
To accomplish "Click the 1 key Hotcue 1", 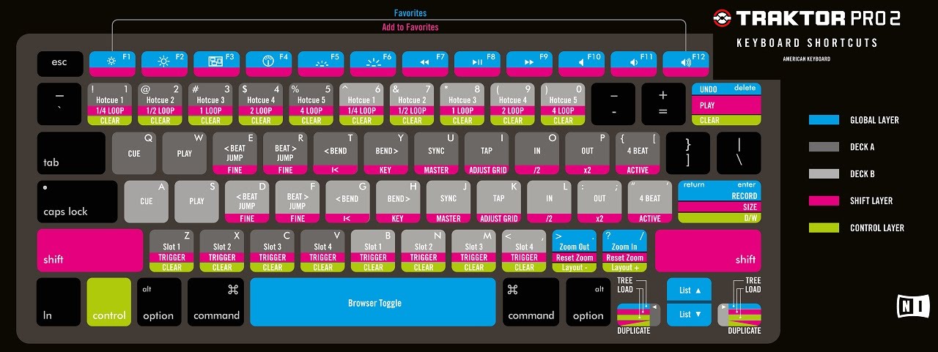I will click(x=110, y=104).
